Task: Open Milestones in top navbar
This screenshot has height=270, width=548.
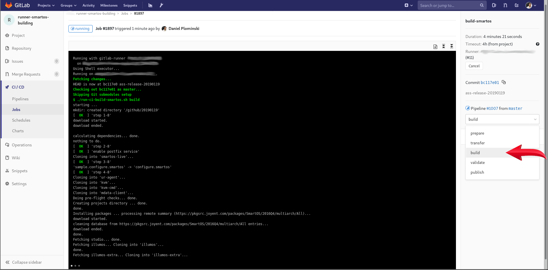Action: click(x=109, y=5)
